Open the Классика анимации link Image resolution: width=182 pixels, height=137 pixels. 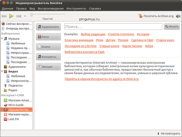coord(79,40)
